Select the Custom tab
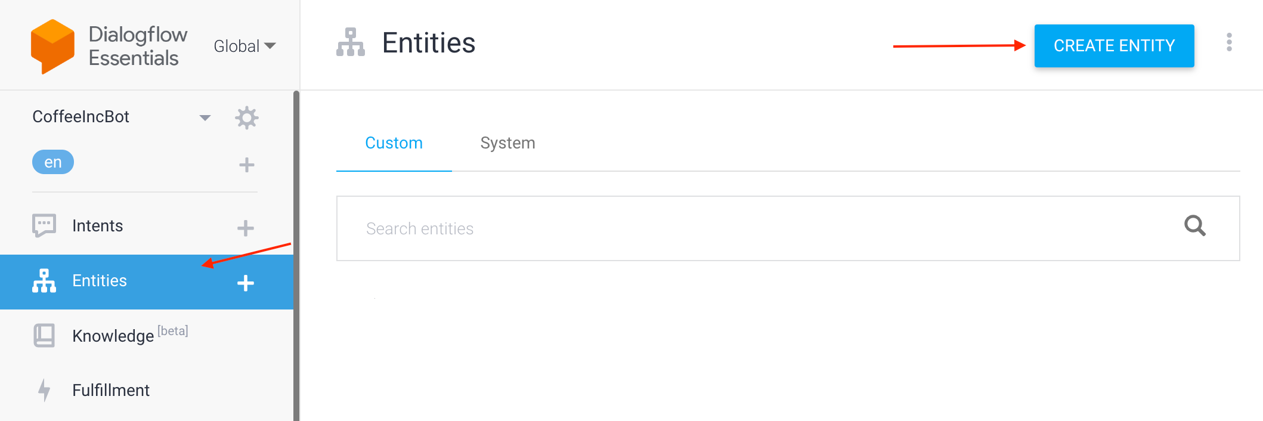This screenshot has width=1263, height=421. pyautogui.click(x=394, y=143)
